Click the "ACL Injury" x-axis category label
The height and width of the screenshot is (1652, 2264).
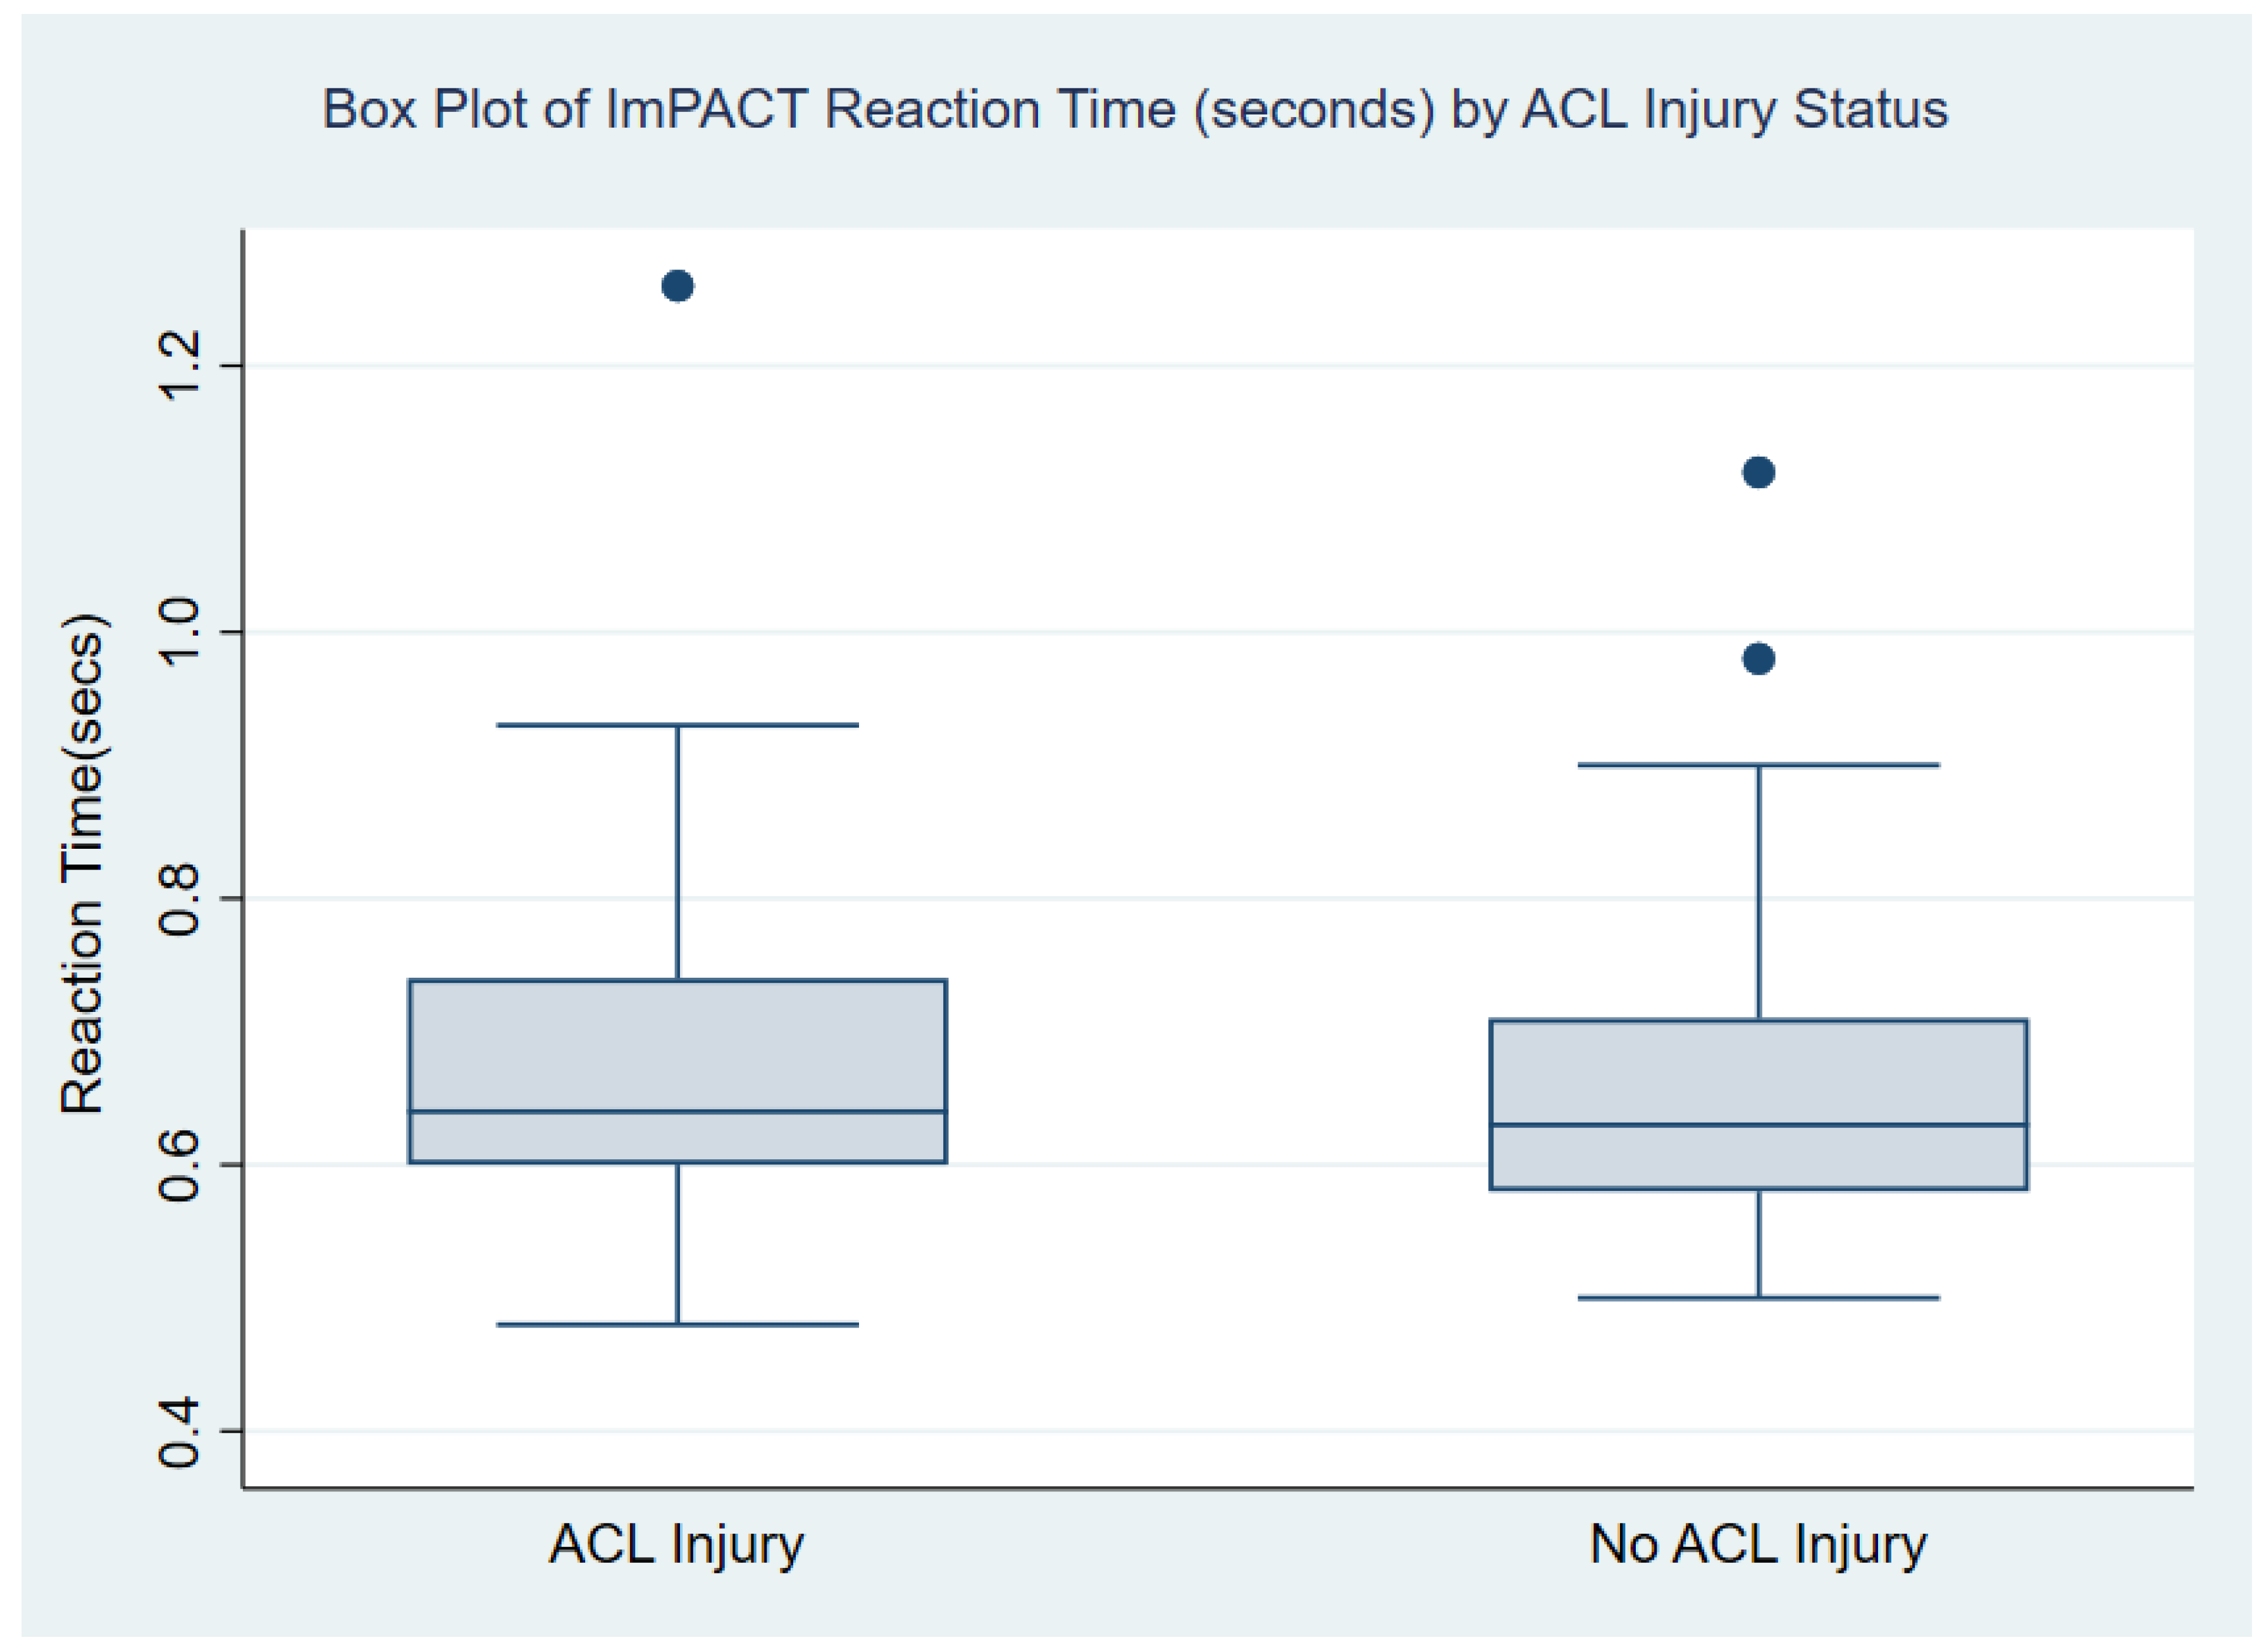point(677,1544)
